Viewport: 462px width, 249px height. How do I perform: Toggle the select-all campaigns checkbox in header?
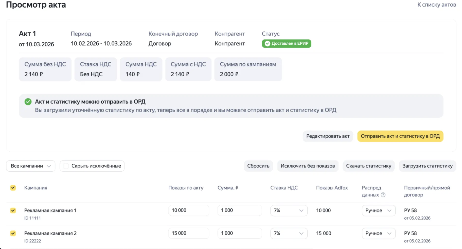tap(13, 188)
